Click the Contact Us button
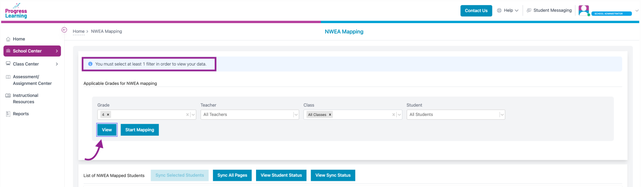This screenshot has height=187, width=641. pos(476,11)
